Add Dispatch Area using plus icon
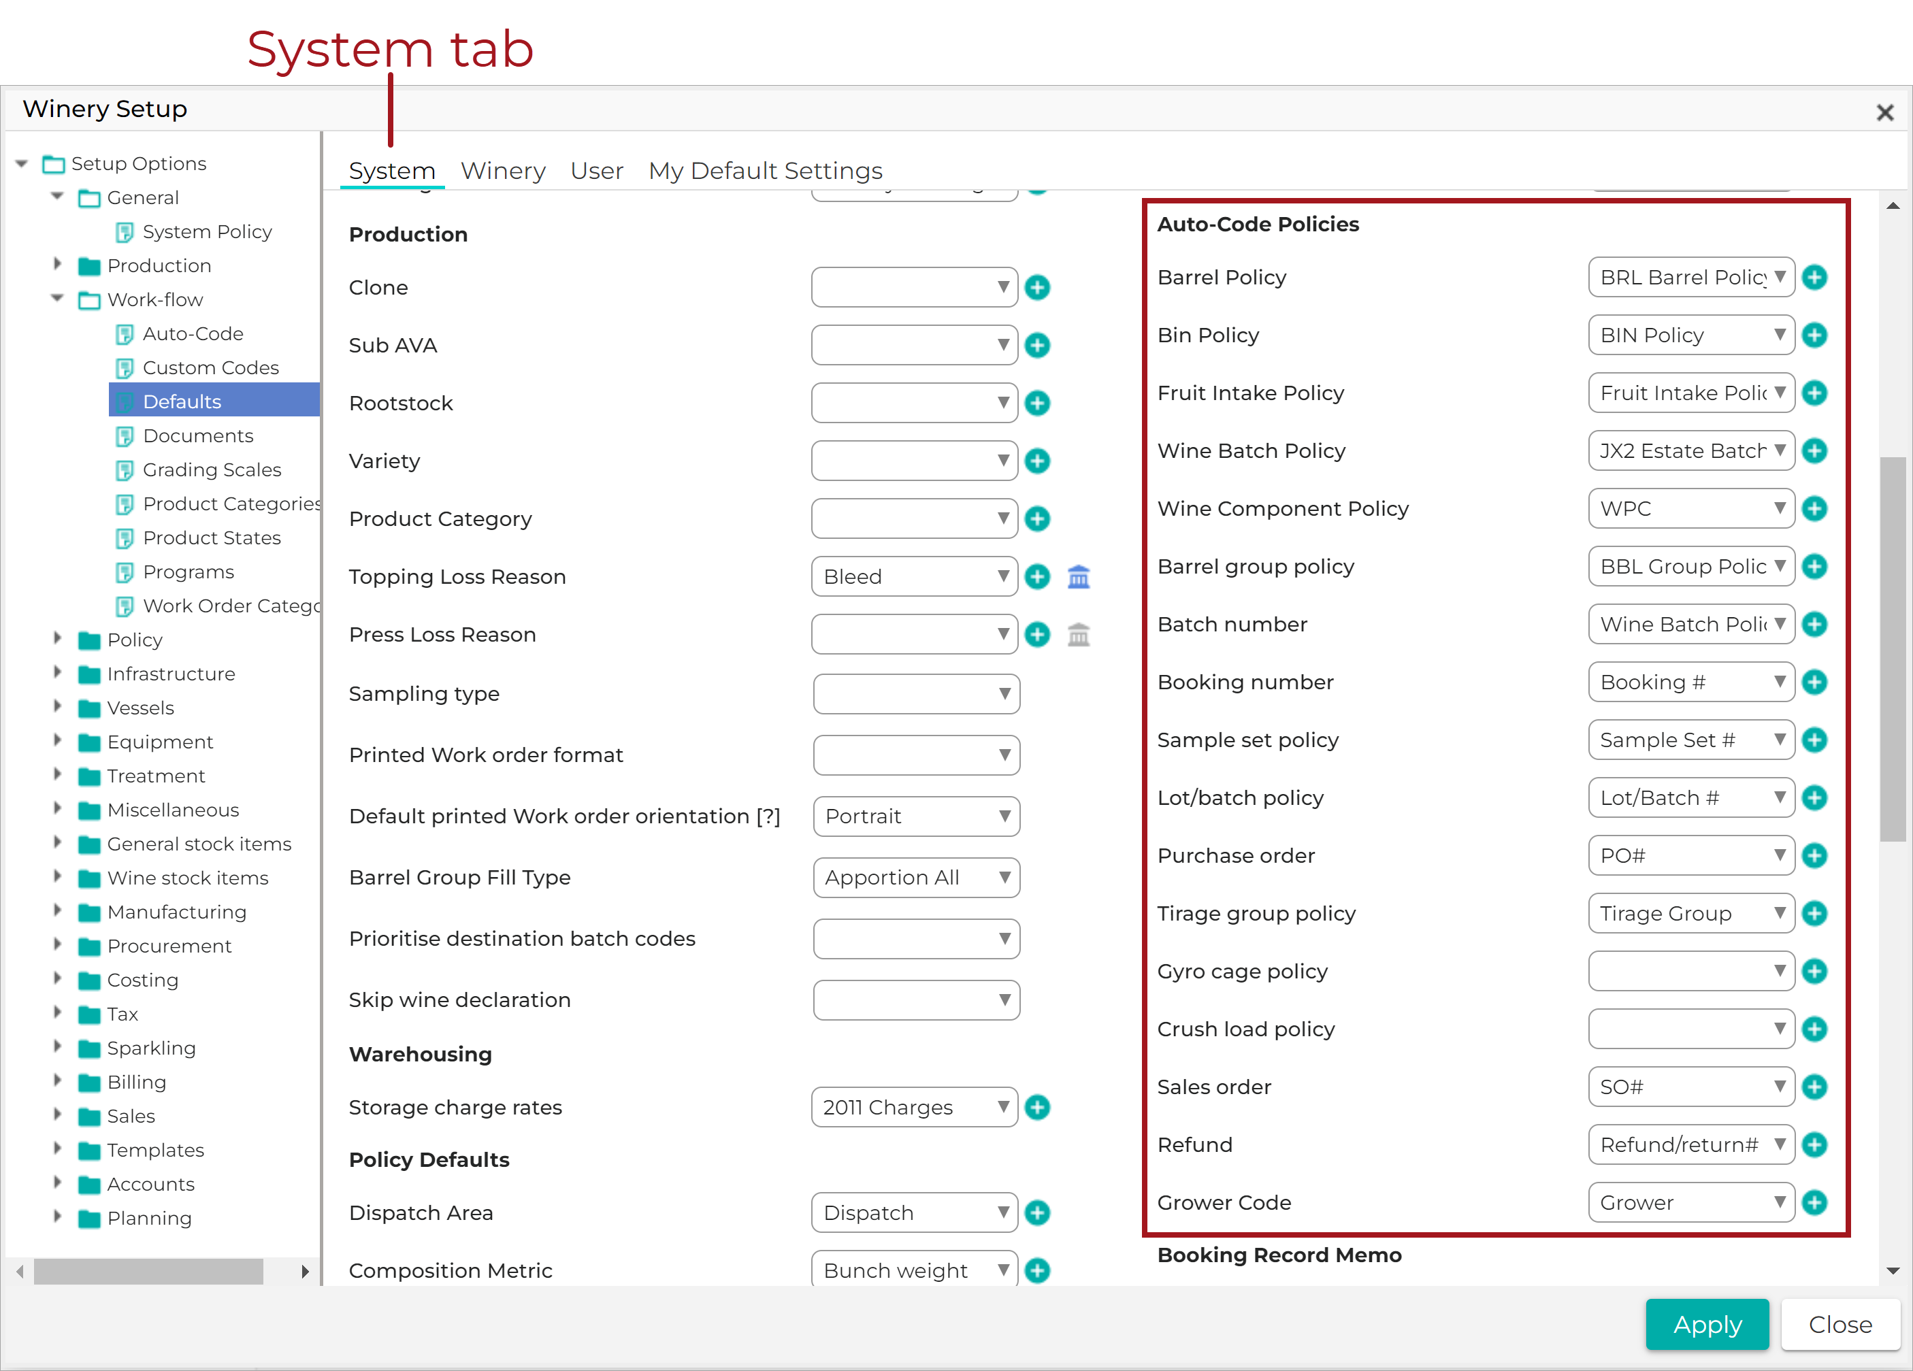Viewport: 1913px width, 1371px height. pyautogui.click(x=1036, y=1212)
